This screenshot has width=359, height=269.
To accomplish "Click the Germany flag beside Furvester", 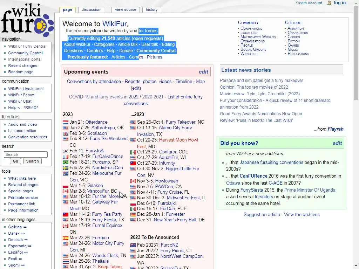I will 133,215.
